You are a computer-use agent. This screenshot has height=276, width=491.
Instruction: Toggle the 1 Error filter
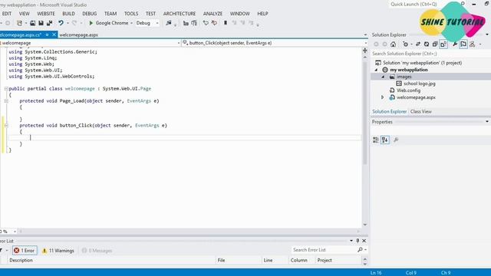pyautogui.click(x=25, y=251)
